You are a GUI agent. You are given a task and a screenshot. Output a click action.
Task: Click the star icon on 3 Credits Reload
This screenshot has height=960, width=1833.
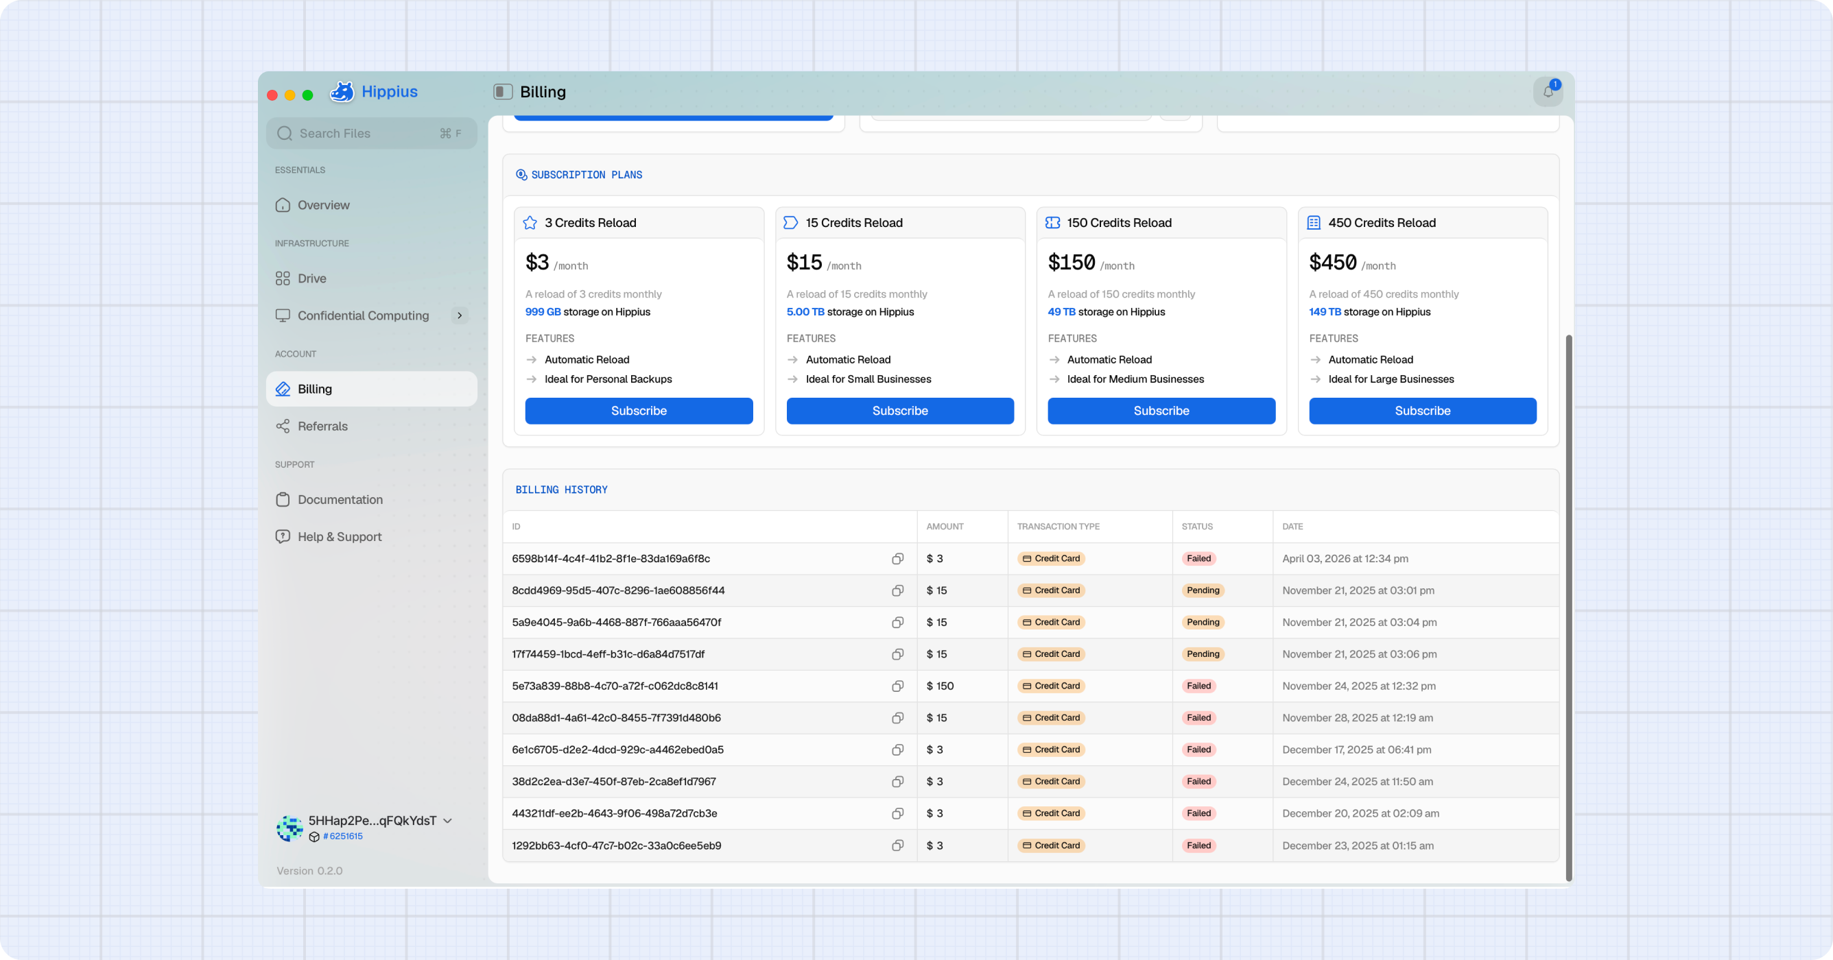[530, 223]
